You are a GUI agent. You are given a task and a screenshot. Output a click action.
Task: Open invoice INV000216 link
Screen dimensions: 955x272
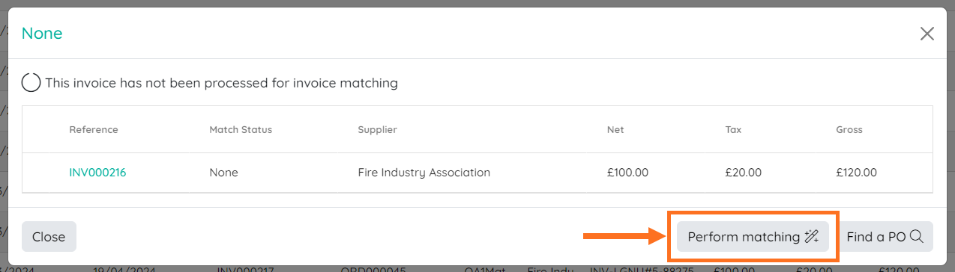pos(97,173)
